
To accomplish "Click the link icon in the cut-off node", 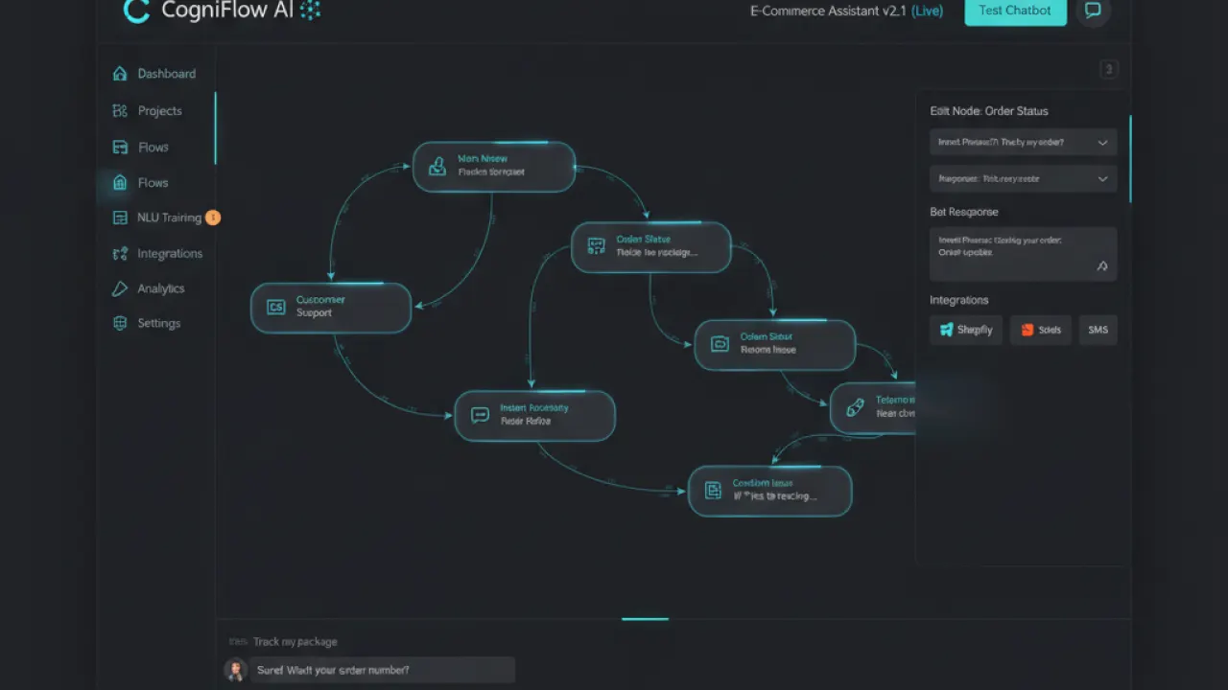I will point(855,408).
